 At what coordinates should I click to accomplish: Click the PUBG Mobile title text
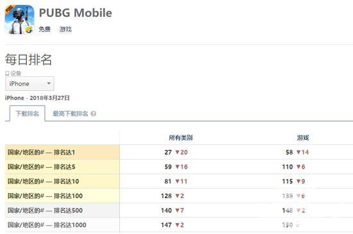coord(76,13)
